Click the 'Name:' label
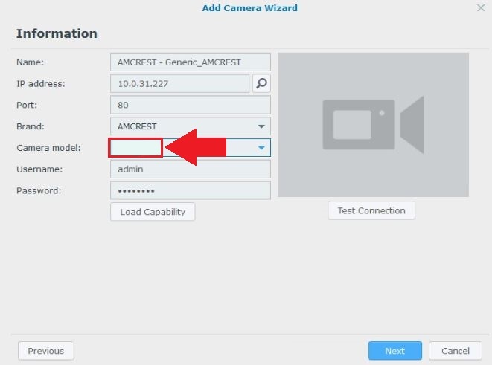Screen dimensions: 492x365 pyautogui.click(x=30, y=62)
